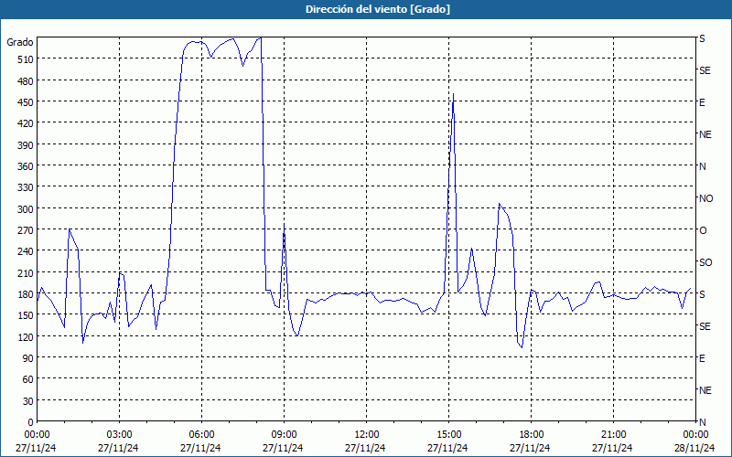
Task: Select the 360 degree axis label
Action: [x=26, y=166]
